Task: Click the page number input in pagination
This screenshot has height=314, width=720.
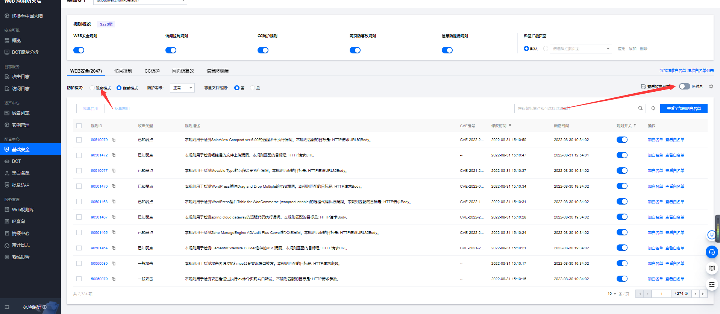Action: [x=662, y=294]
